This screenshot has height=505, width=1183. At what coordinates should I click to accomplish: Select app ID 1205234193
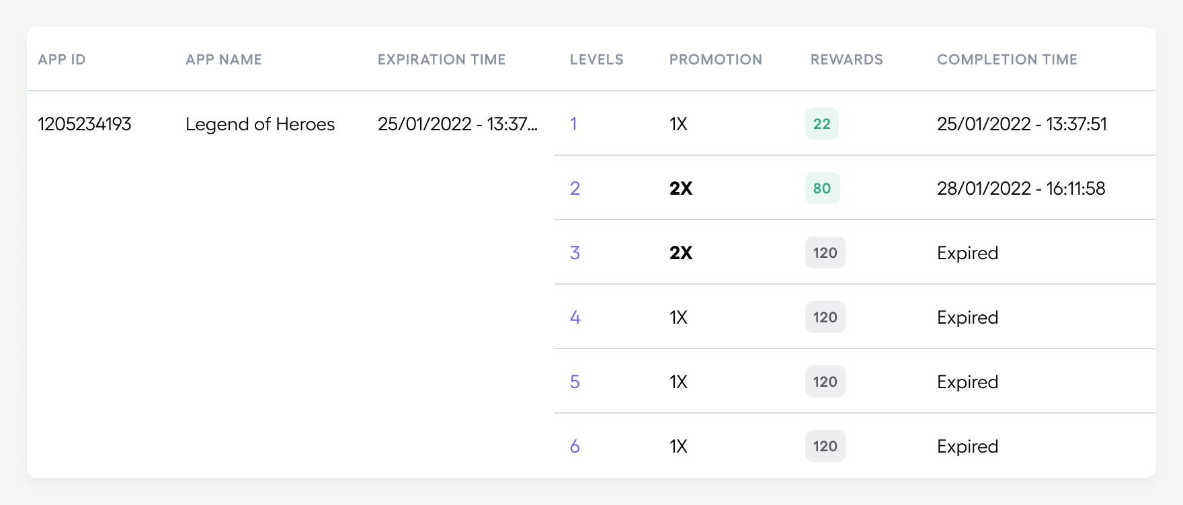coord(85,124)
